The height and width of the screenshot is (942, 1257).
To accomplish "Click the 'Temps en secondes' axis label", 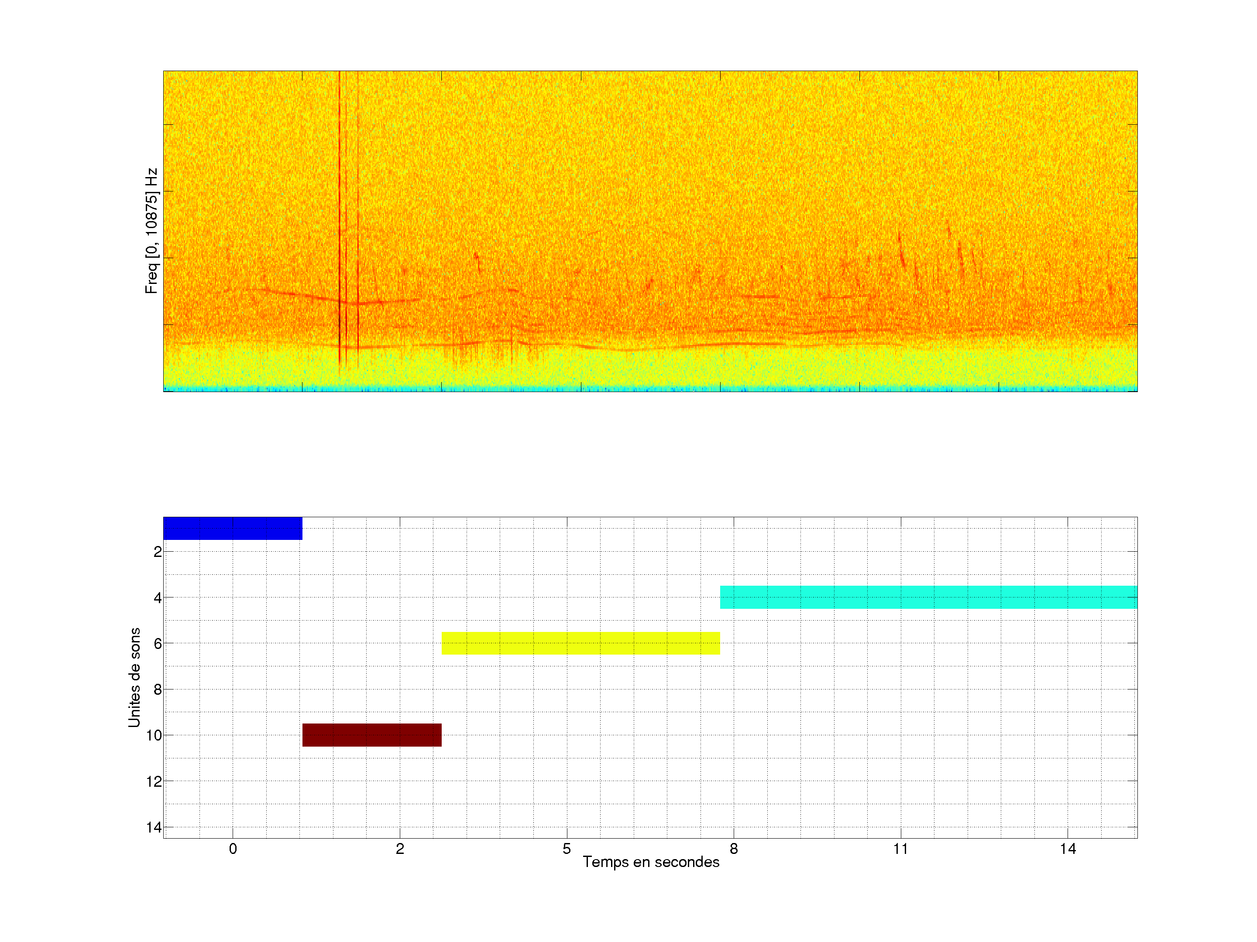I will (651, 862).
